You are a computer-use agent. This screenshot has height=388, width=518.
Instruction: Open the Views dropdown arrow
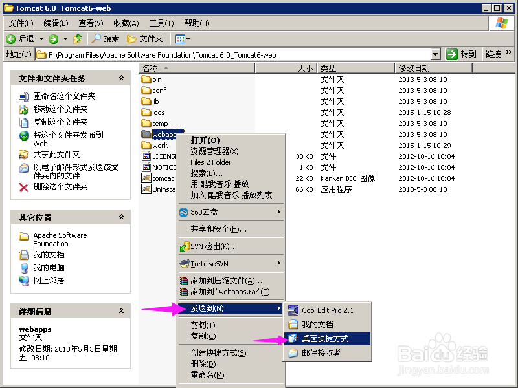(x=188, y=39)
